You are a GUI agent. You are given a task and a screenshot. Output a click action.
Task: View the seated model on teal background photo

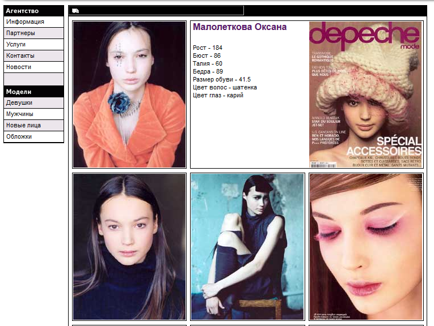[x=247, y=247]
